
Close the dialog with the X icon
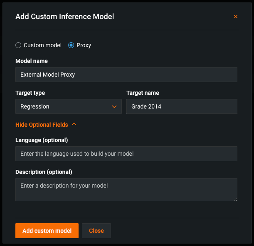click(236, 17)
